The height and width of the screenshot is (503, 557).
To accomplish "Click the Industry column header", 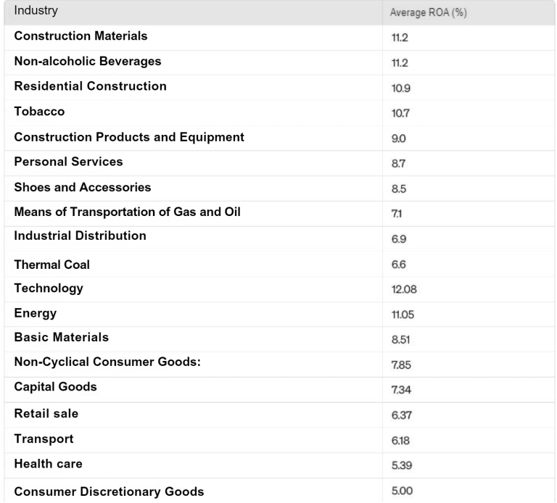I will tap(36, 12).
